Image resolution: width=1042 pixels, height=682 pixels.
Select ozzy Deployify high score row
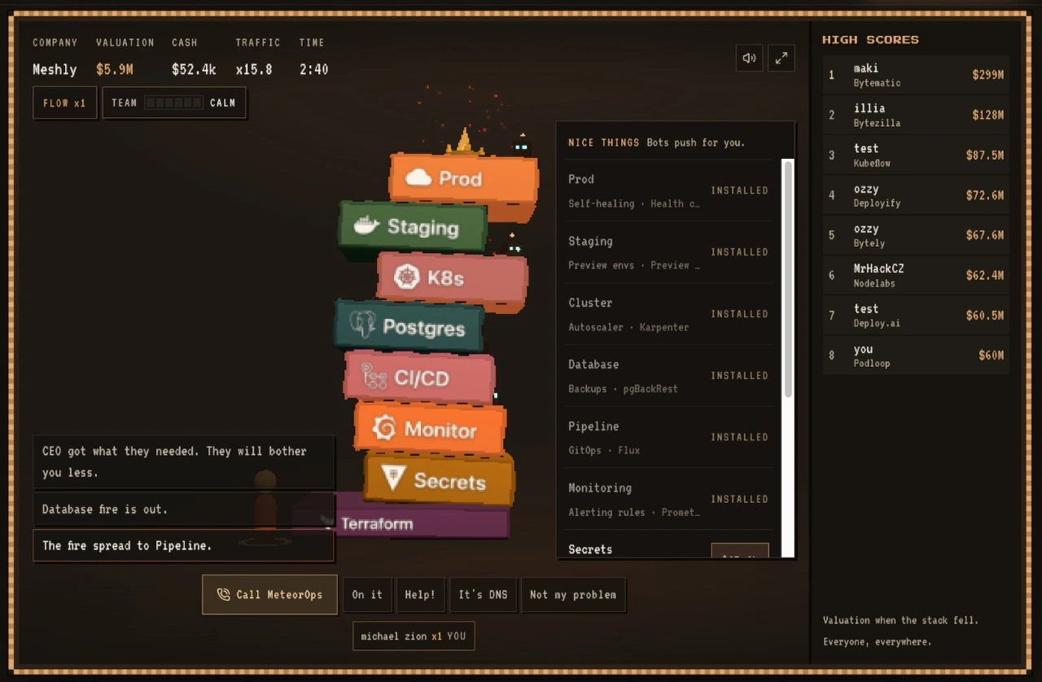pos(916,195)
